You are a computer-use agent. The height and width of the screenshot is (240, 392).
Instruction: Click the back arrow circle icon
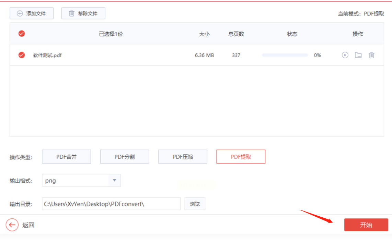point(12,225)
